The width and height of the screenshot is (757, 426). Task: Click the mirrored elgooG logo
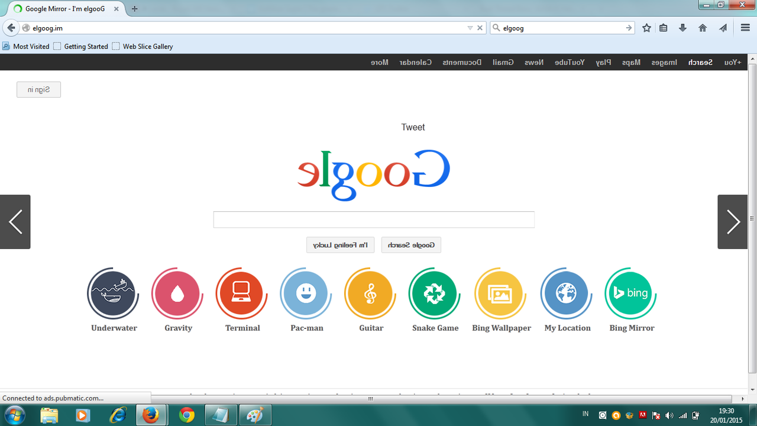coord(373,175)
